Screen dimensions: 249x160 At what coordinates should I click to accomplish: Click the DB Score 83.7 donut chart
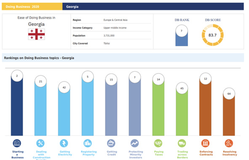click(213, 35)
